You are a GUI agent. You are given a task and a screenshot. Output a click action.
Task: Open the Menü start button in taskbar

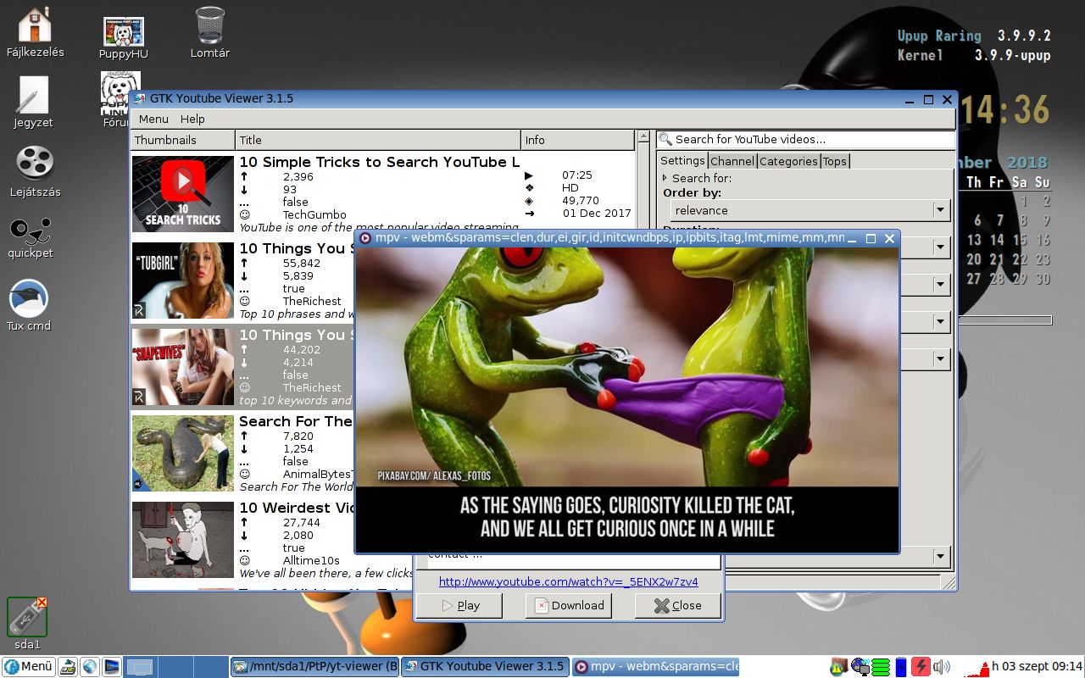29,666
